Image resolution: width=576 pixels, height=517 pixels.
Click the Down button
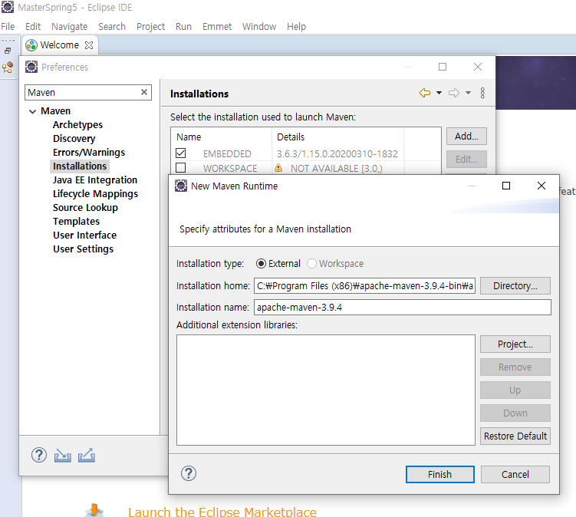click(x=515, y=413)
